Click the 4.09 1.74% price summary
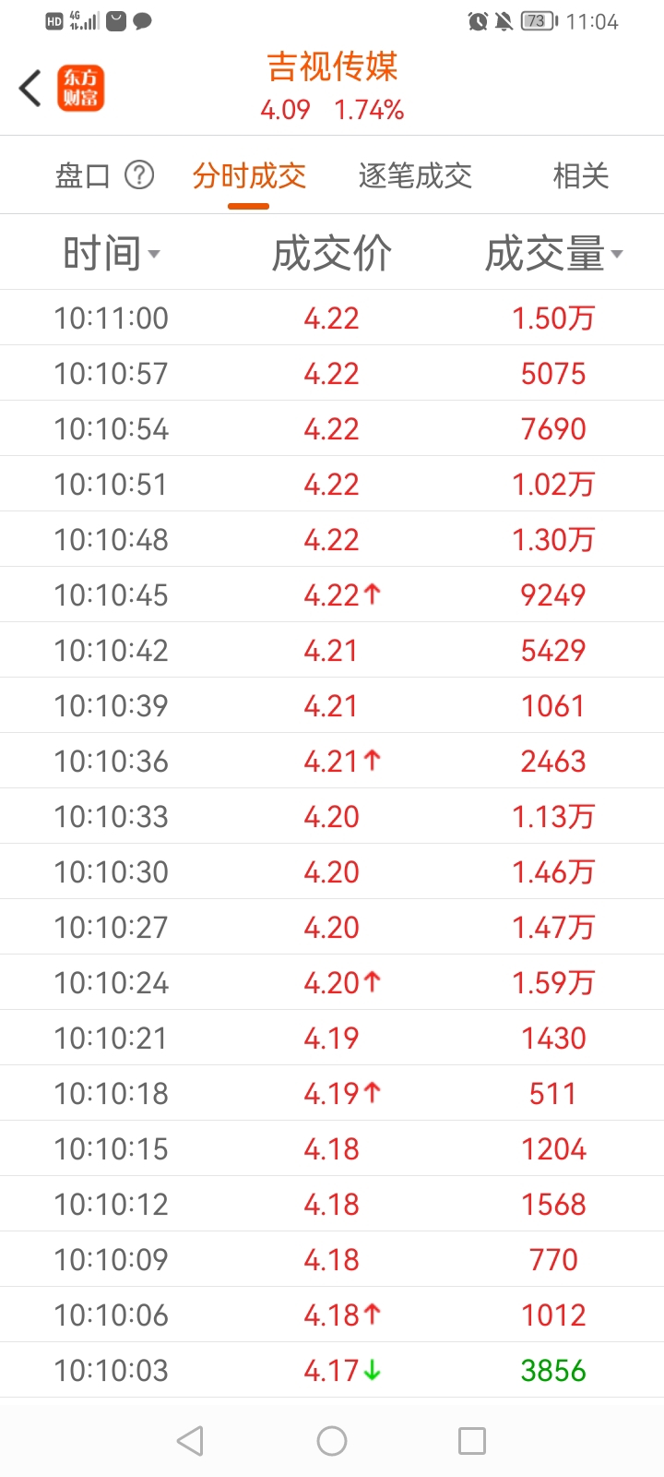The image size is (664, 1477). (x=332, y=110)
